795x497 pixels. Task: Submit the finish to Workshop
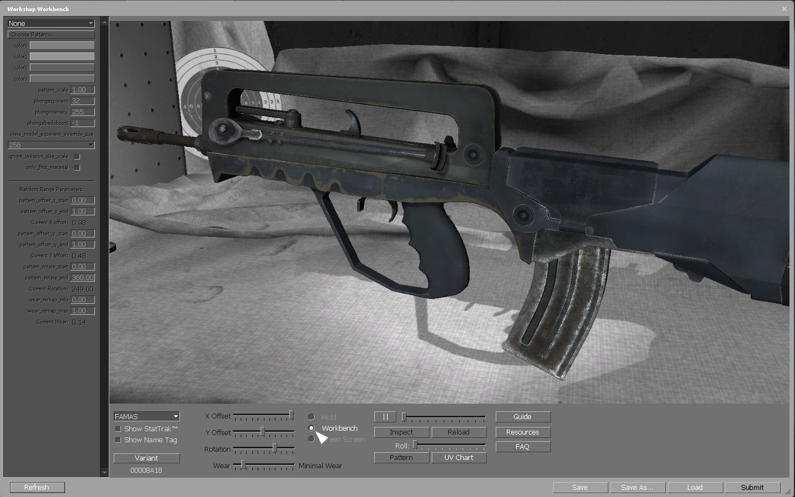(752, 488)
